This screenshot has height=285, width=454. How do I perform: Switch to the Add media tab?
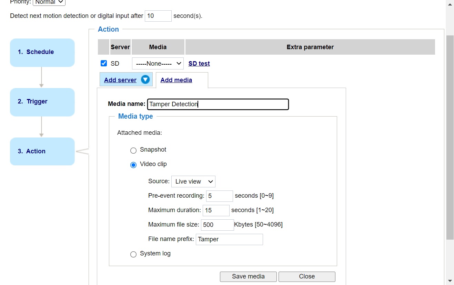coord(176,80)
